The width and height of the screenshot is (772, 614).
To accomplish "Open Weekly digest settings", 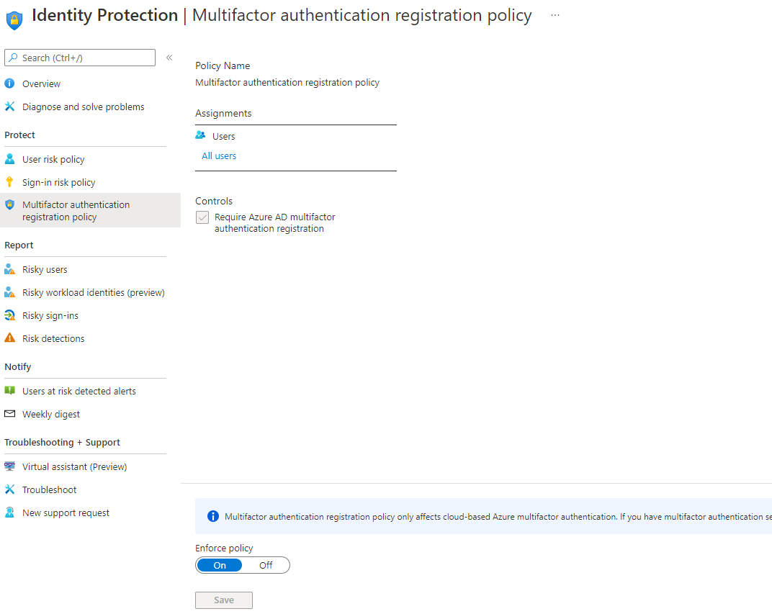I will [x=50, y=415].
